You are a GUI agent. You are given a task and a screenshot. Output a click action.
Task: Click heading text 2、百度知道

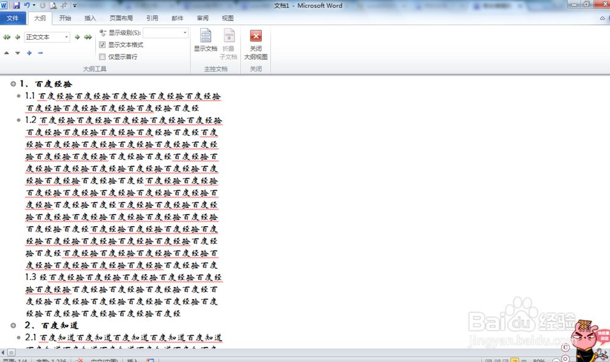pyautogui.click(x=51, y=325)
